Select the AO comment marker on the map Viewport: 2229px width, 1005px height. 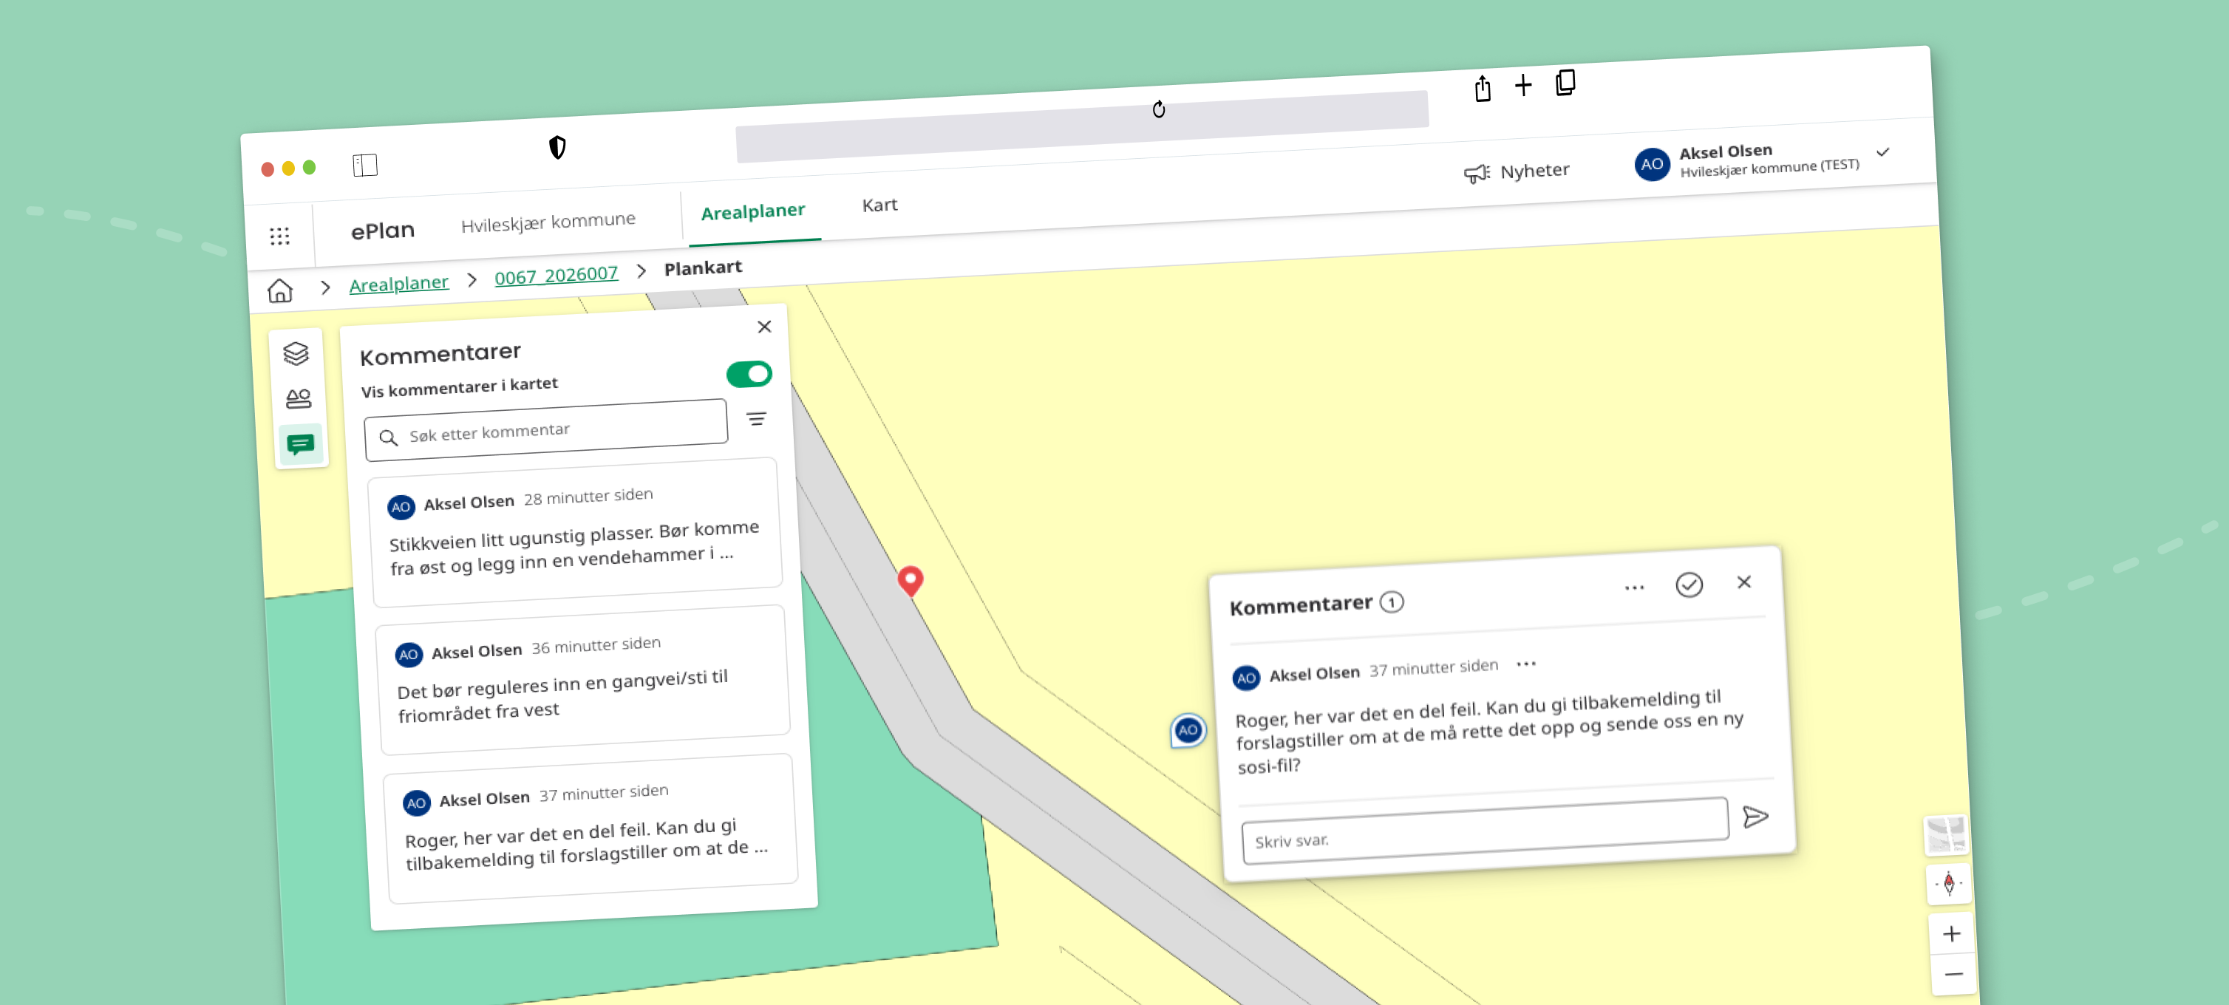click(1188, 730)
